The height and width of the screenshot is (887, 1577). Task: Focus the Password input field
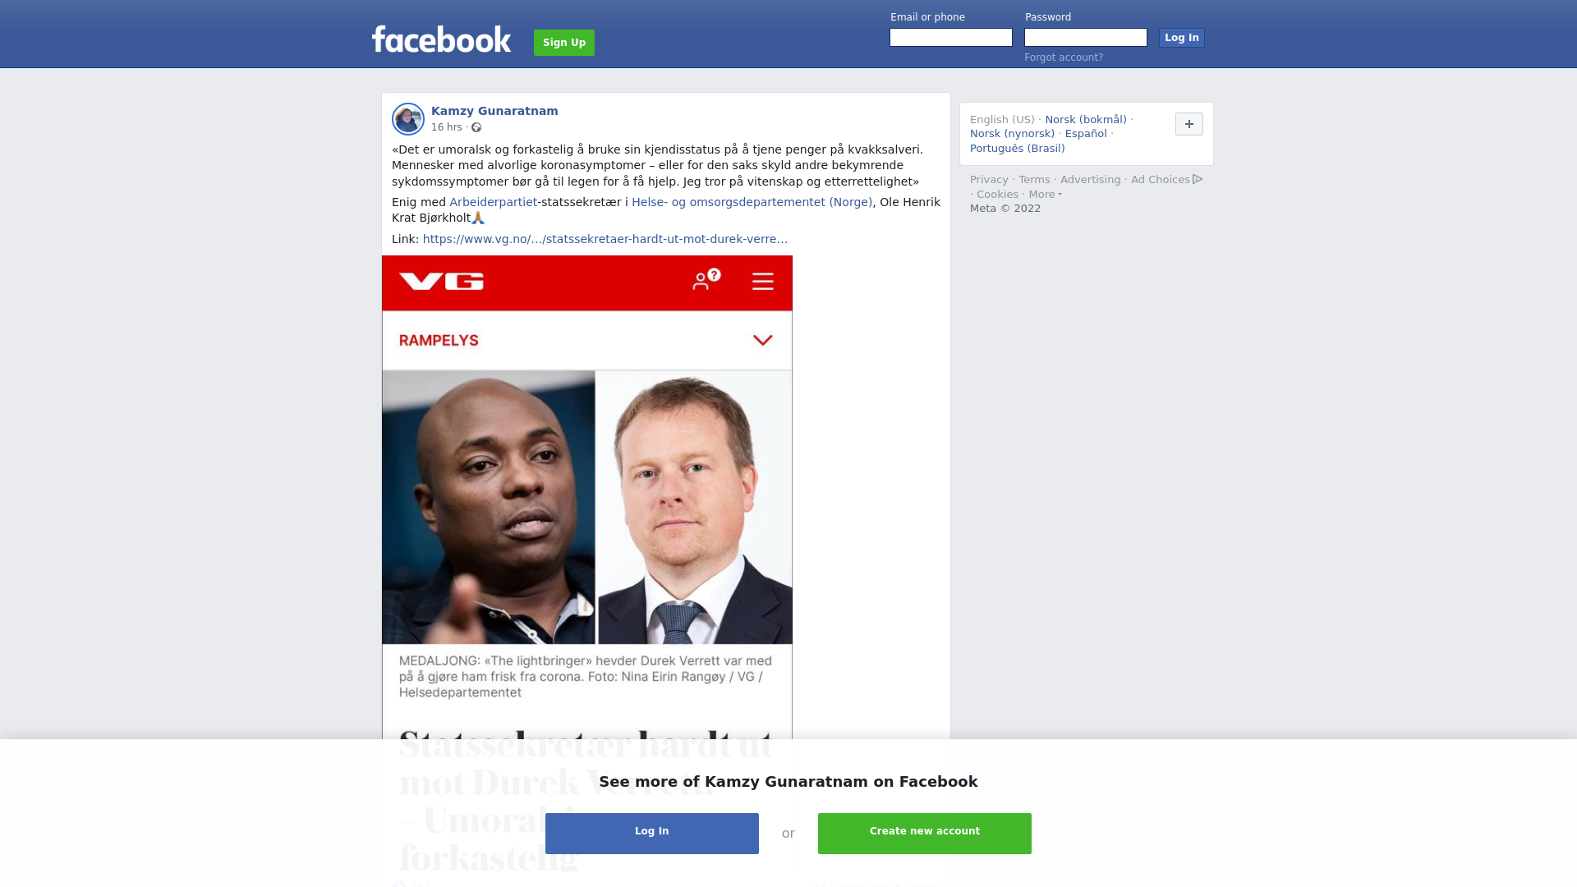point(1086,38)
